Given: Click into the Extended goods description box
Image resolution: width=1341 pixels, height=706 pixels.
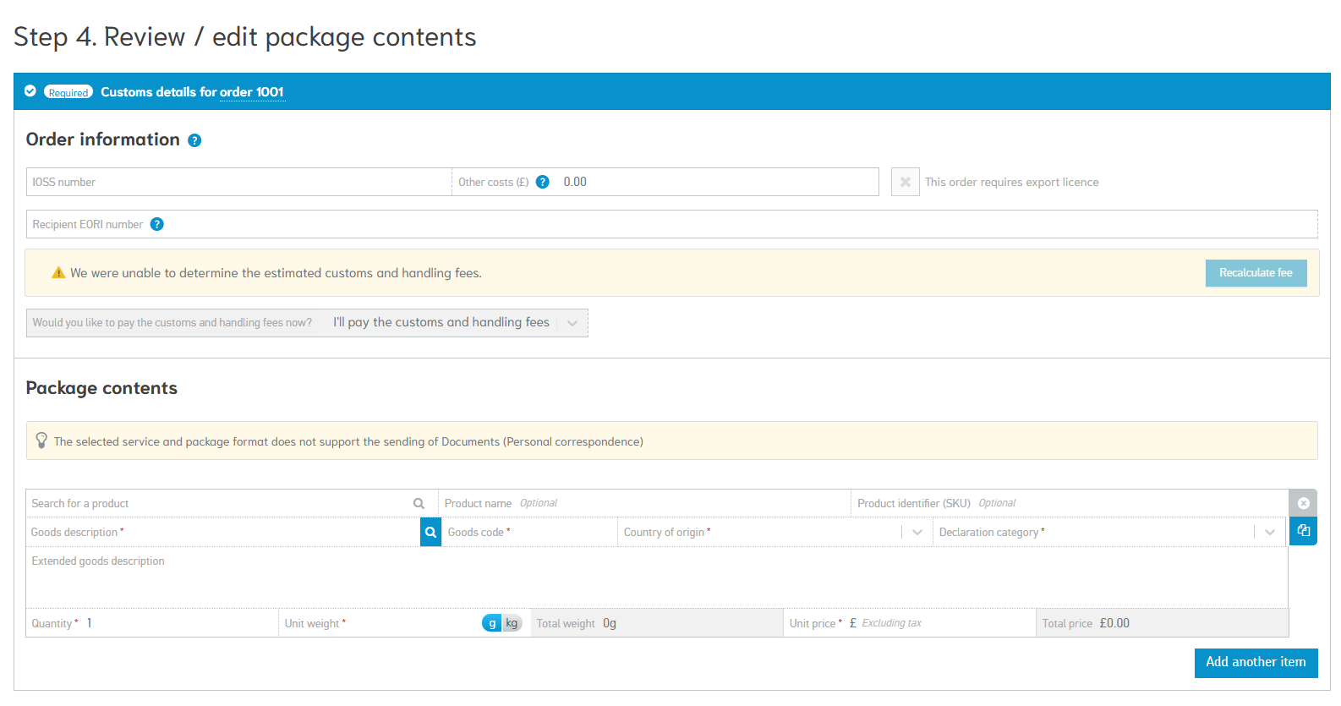Looking at the screenshot, I should tap(656, 579).
